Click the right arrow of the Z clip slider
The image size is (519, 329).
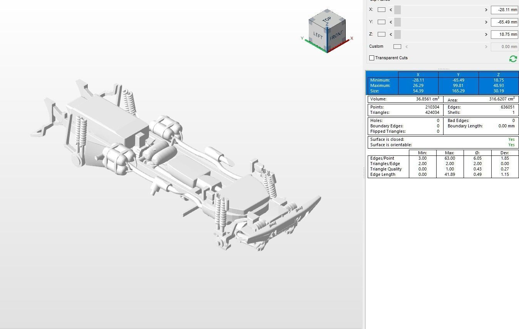486,34
